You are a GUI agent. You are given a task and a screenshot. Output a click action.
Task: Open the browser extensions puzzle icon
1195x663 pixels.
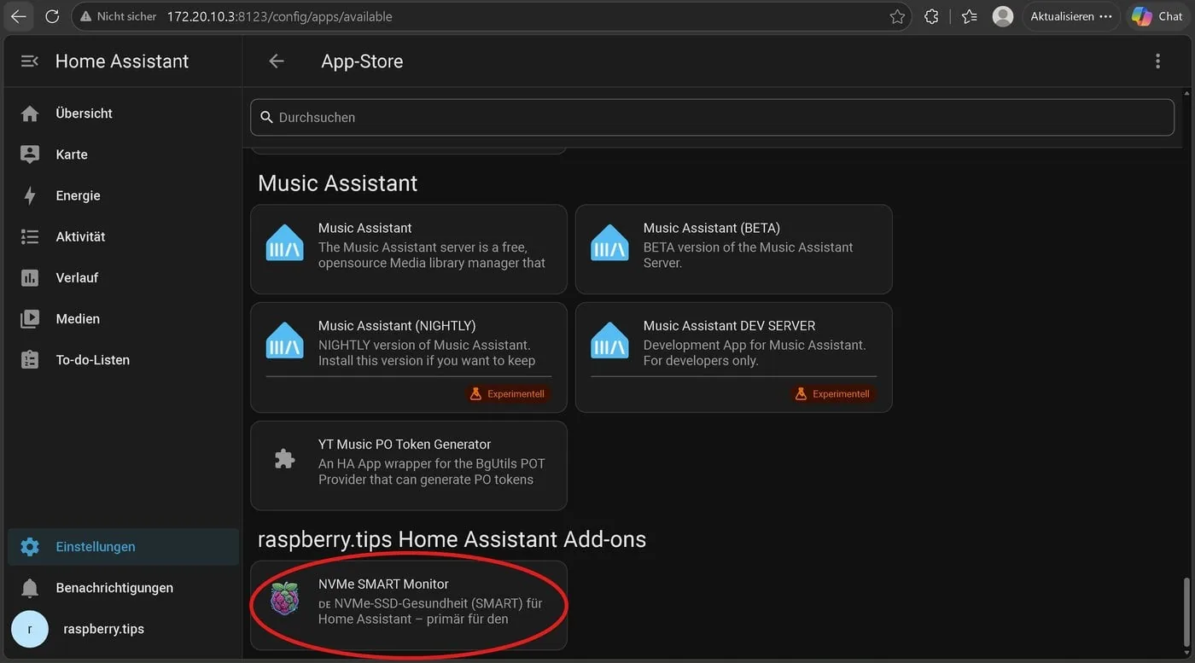pyautogui.click(x=931, y=16)
